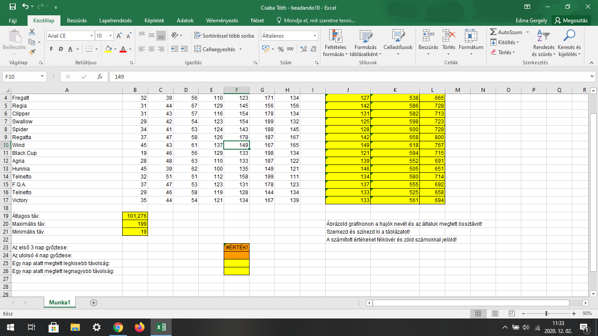Switch to the Adatok ribbon tab
Screen dimensions: 598x336
[x=185, y=21]
